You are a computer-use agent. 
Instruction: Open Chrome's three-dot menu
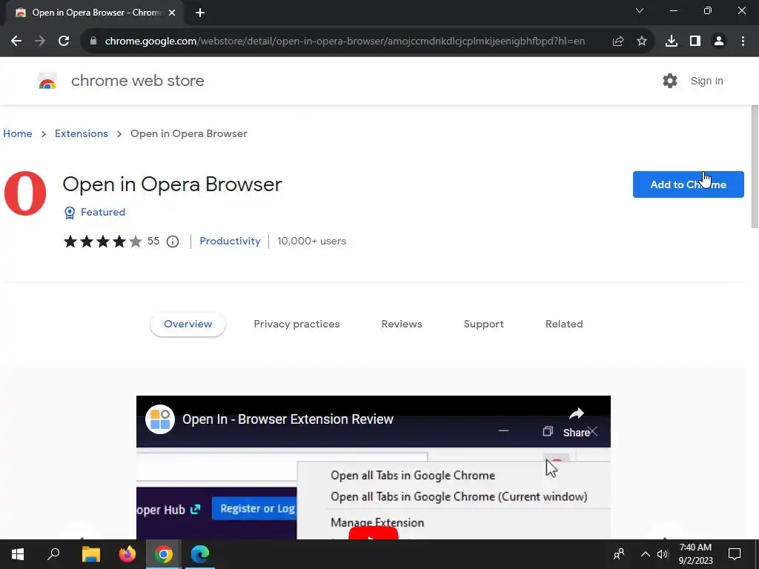point(743,41)
